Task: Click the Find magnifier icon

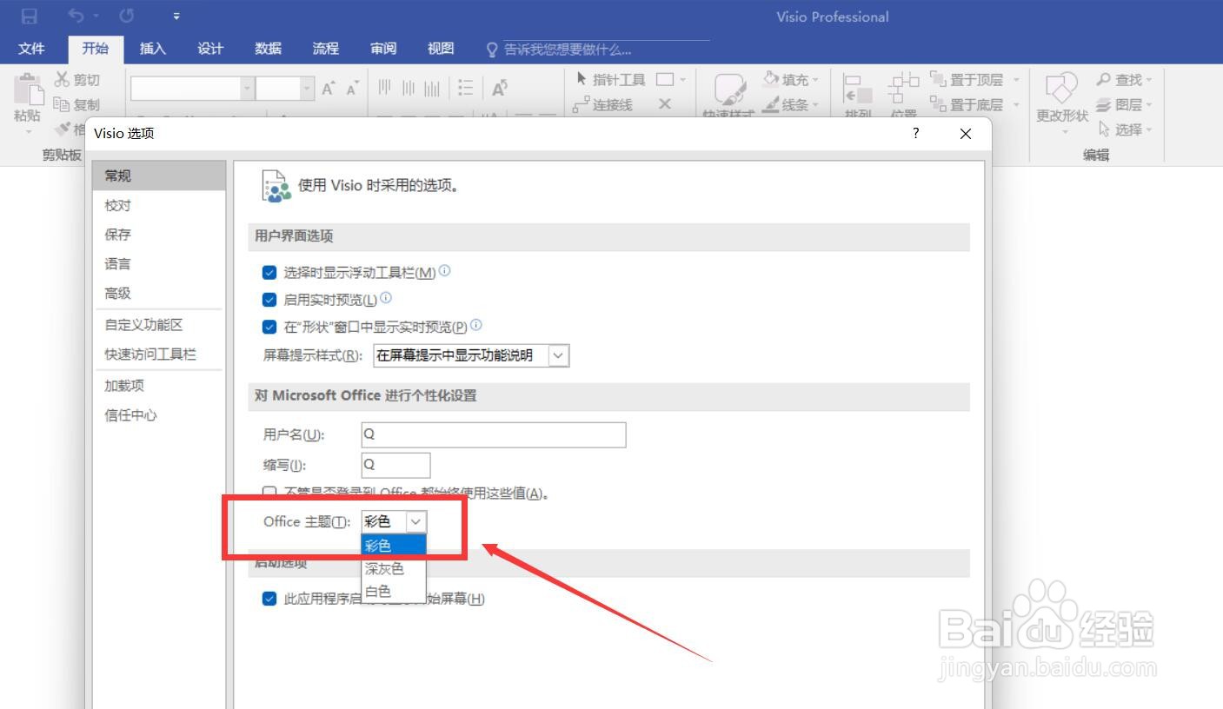Action: tap(1104, 79)
